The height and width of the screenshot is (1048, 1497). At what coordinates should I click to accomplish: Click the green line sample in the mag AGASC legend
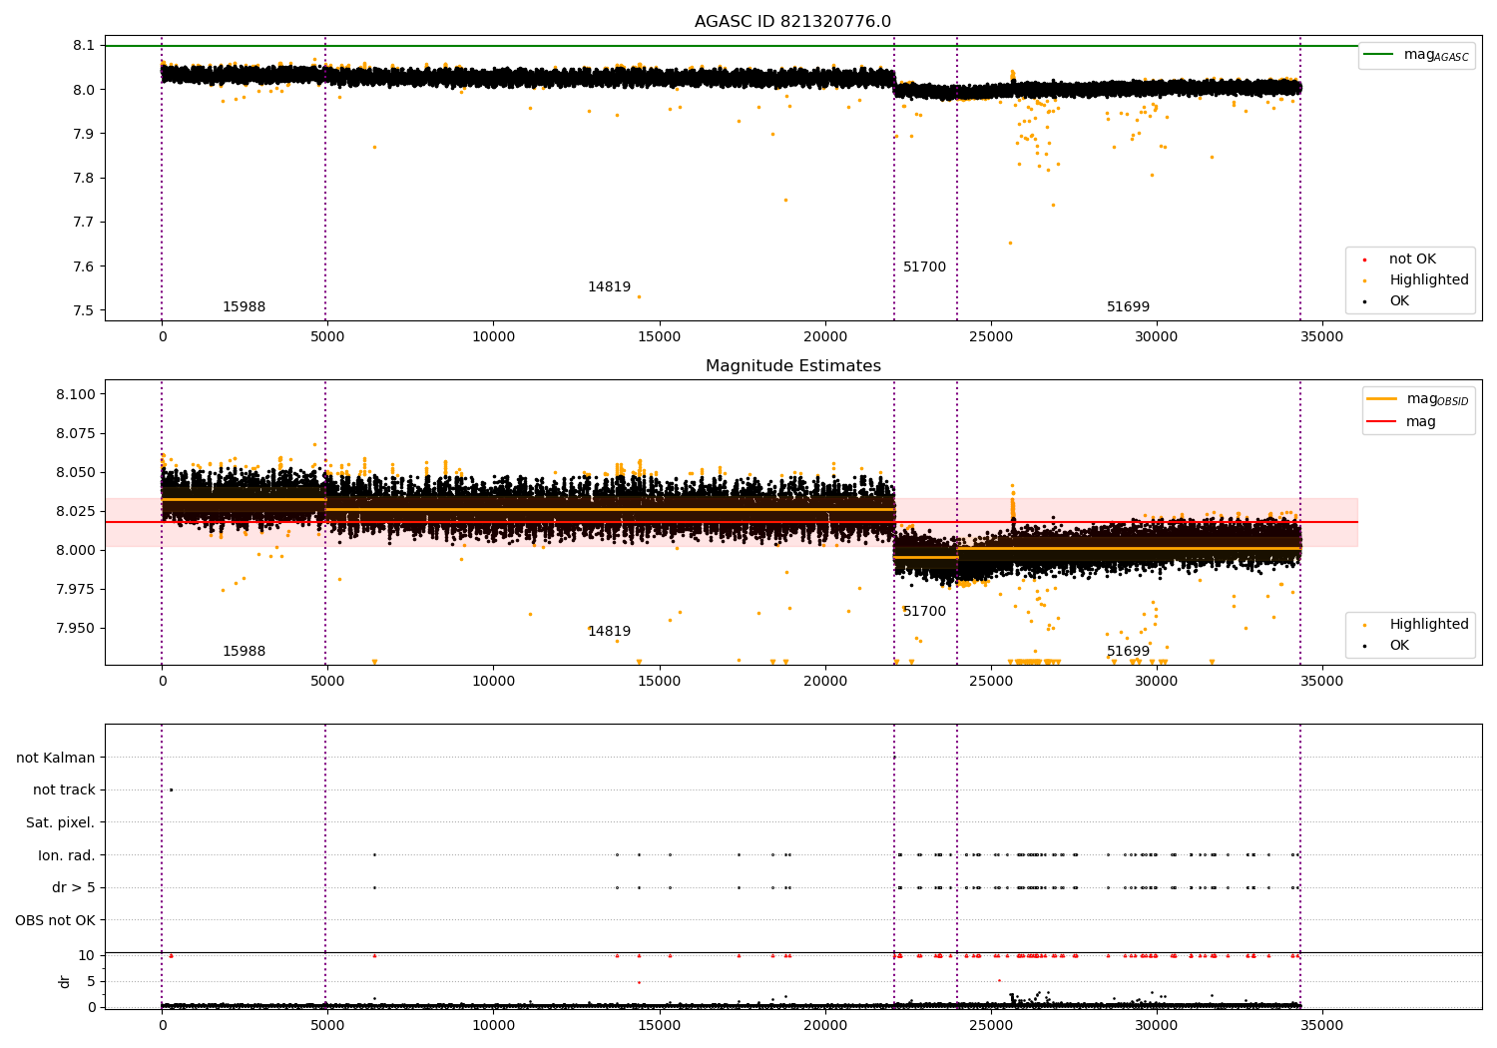[x=1379, y=55]
